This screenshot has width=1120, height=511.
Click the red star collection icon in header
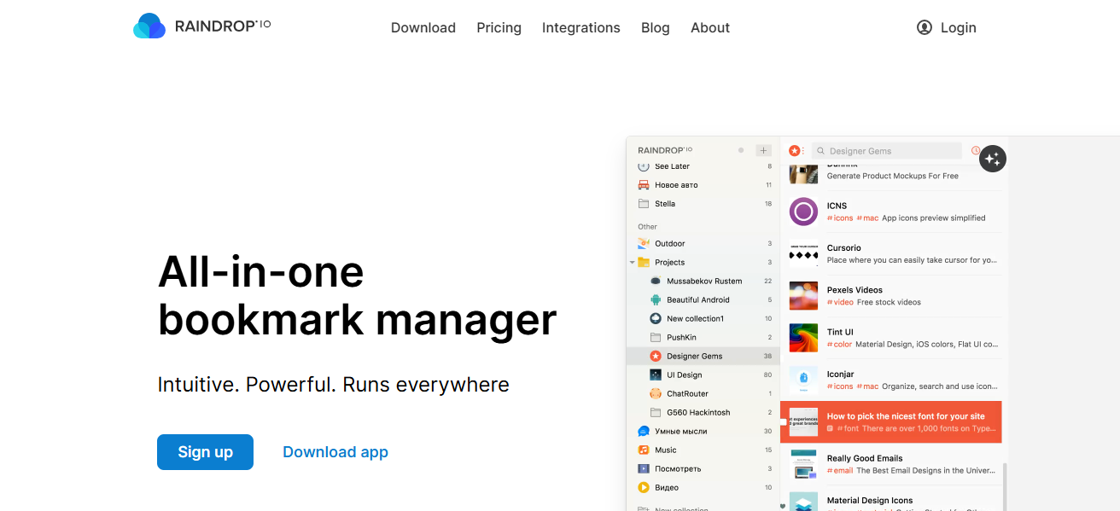tap(794, 150)
